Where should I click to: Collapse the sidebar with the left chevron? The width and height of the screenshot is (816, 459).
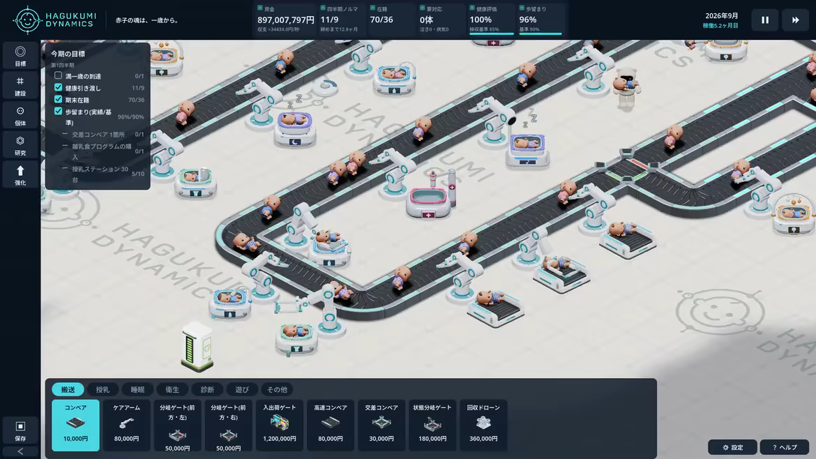(x=20, y=451)
